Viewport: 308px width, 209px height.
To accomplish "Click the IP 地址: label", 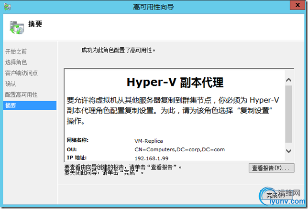I will [77, 157].
